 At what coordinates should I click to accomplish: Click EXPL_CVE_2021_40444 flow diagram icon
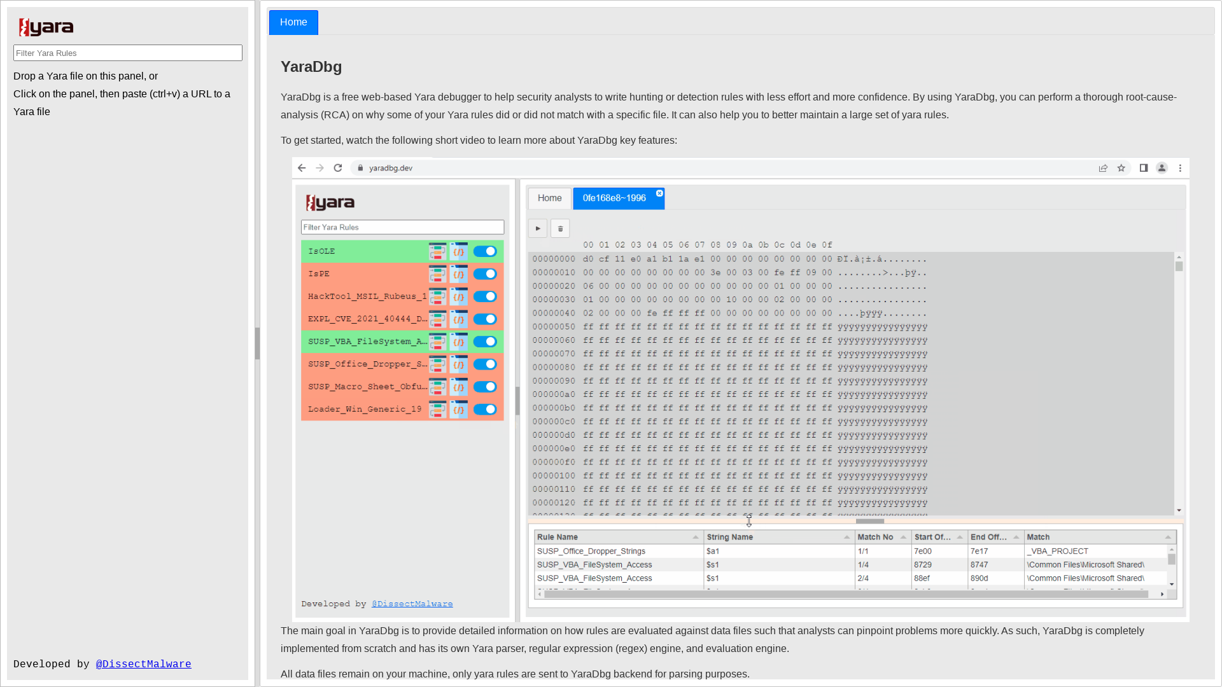tap(437, 319)
